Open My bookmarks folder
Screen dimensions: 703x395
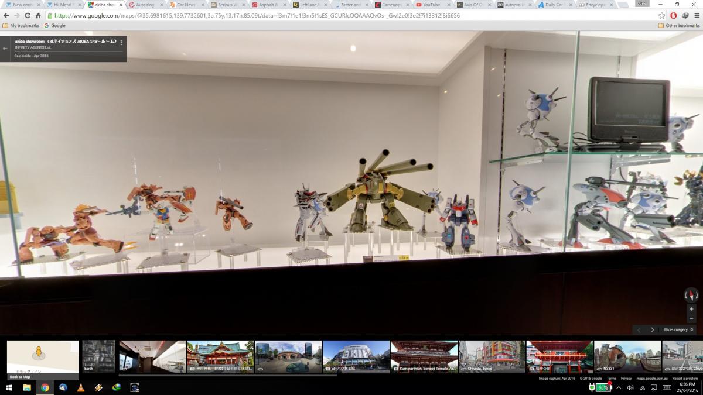pos(21,26)
